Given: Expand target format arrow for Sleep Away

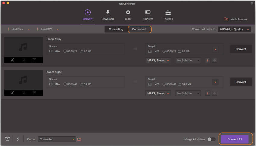Looking at the screenshot, I should (215, 49).
